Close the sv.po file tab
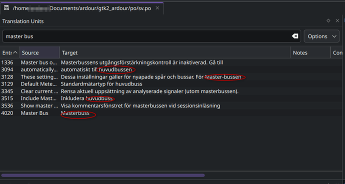The height and width of the screenshot is (184, 345). click(157, 8)
